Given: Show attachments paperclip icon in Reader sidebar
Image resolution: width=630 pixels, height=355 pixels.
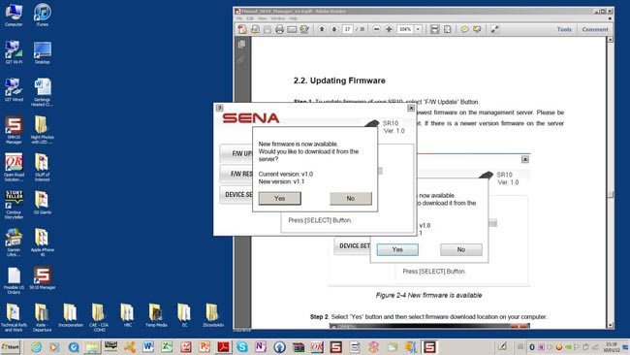Looking at the screenshot, I should (x=241, y=60).
